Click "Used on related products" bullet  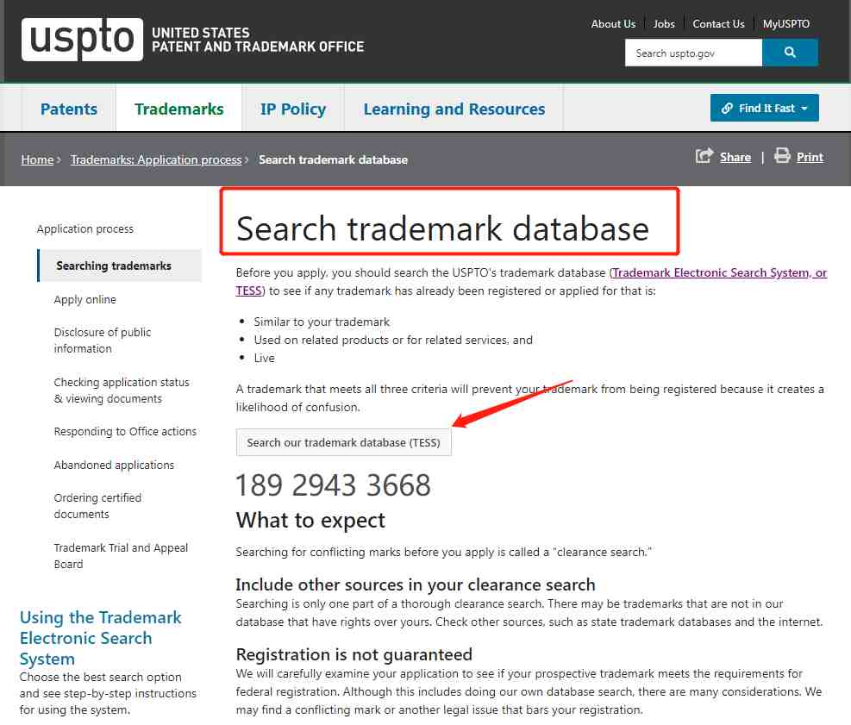(x=393, y=340)
